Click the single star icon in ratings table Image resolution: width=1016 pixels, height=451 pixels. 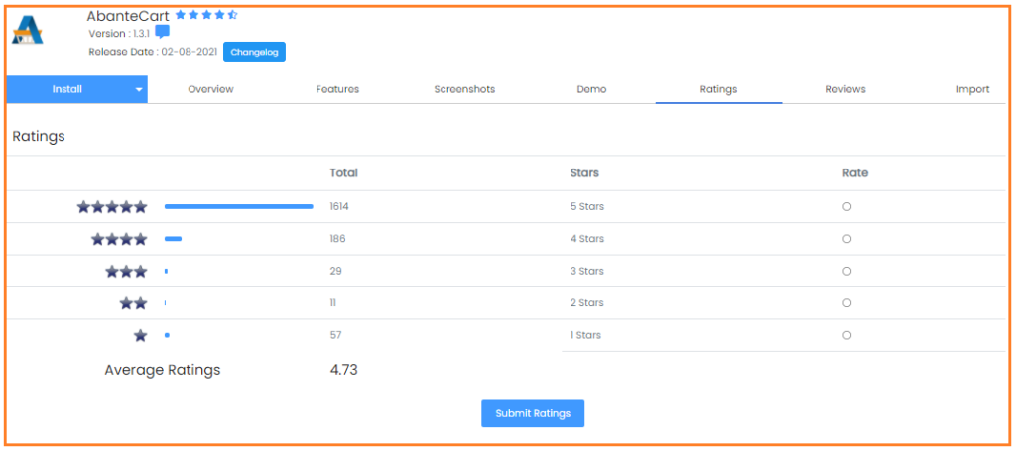point(141,335)
